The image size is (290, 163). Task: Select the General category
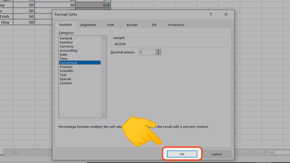(x=66, y=38)
